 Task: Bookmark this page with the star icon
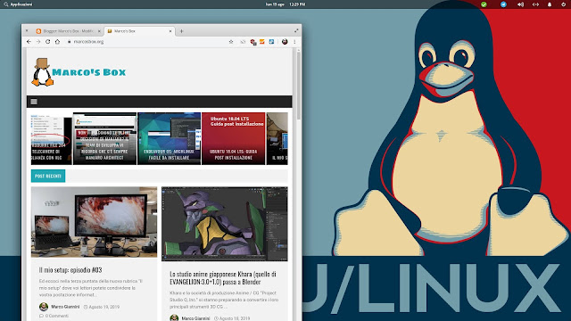(231, 42)
